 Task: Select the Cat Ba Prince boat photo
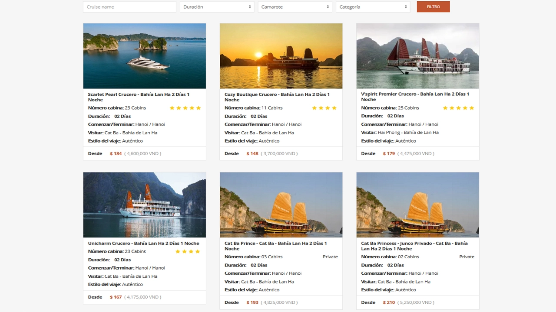pyautogui.click(x=281, y=205)
